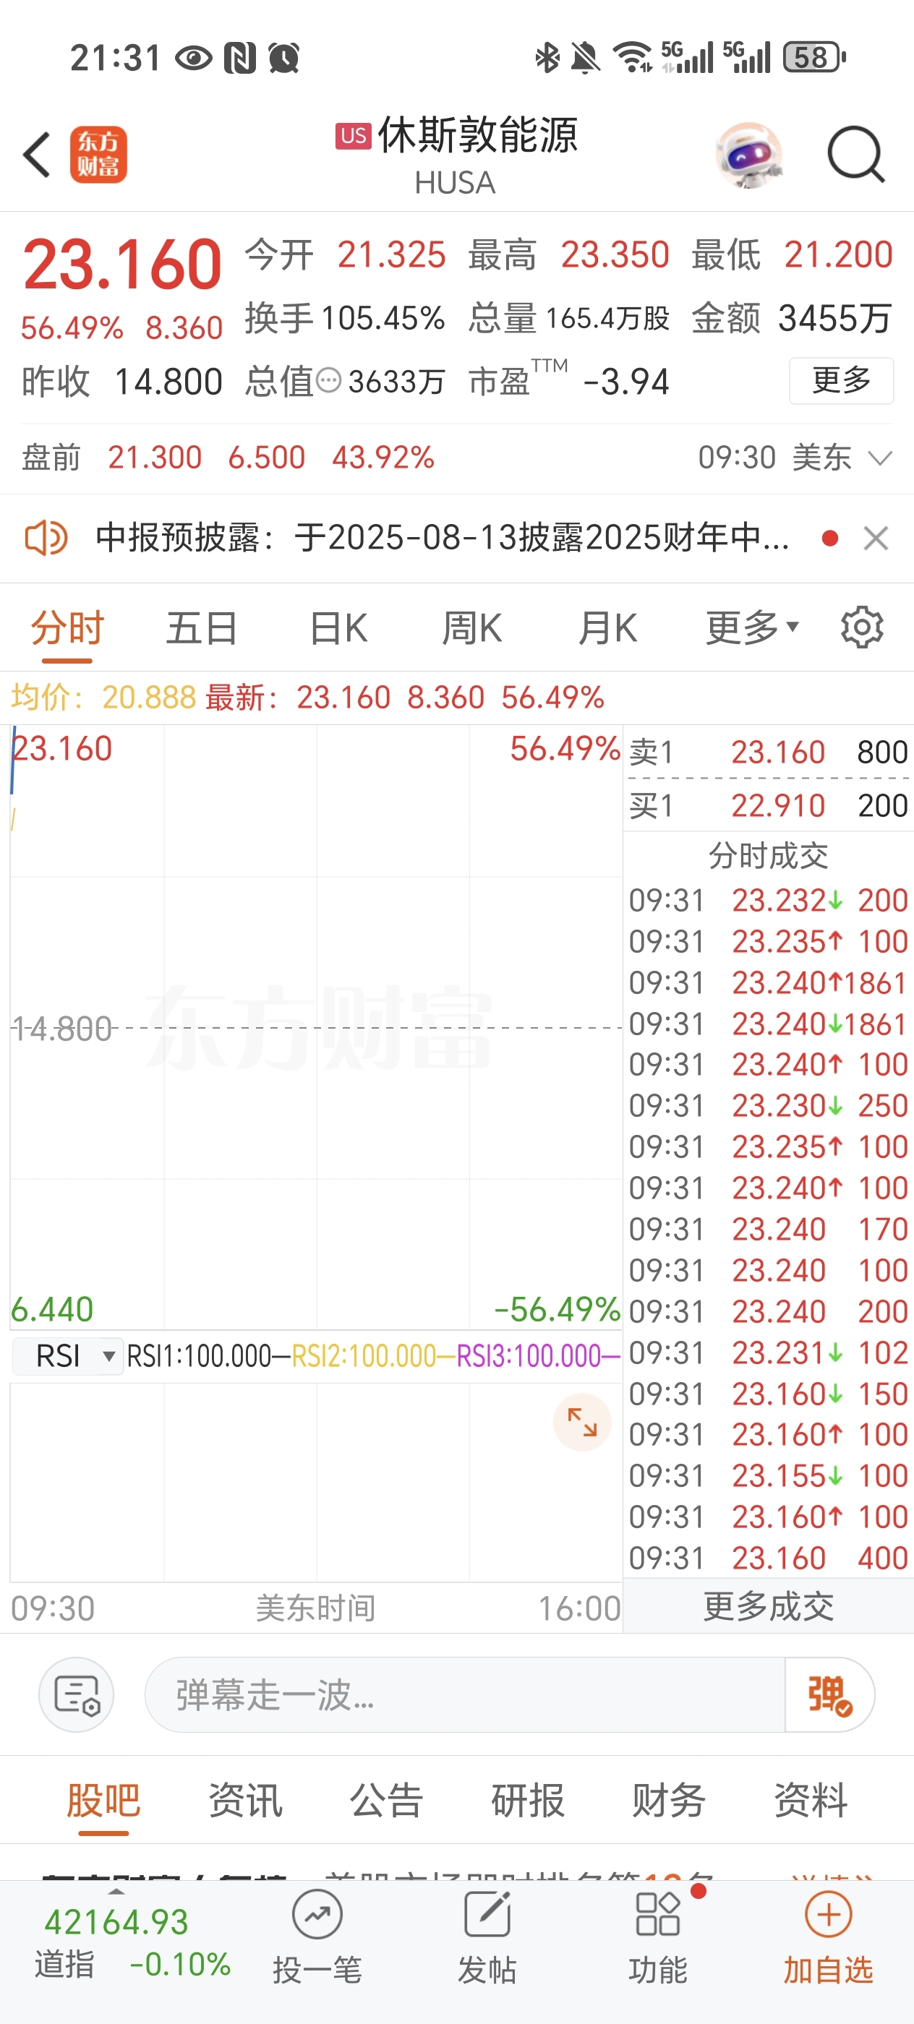Image resolution: width=914 pixels, height=2024 pixels.
Task: Tap the 卖1 23.160 order row
Action: (768, 752)
